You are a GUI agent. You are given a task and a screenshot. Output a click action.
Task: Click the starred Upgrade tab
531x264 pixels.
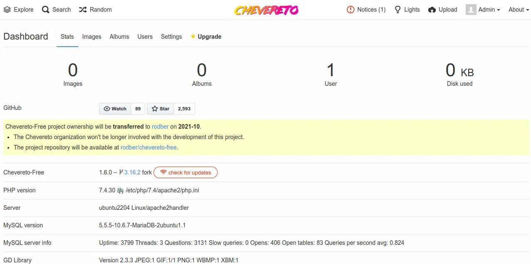206,37
